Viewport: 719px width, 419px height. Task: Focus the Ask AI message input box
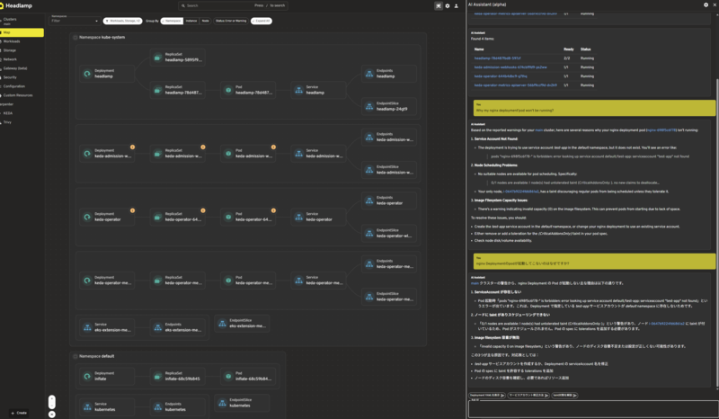click(593, 408)
